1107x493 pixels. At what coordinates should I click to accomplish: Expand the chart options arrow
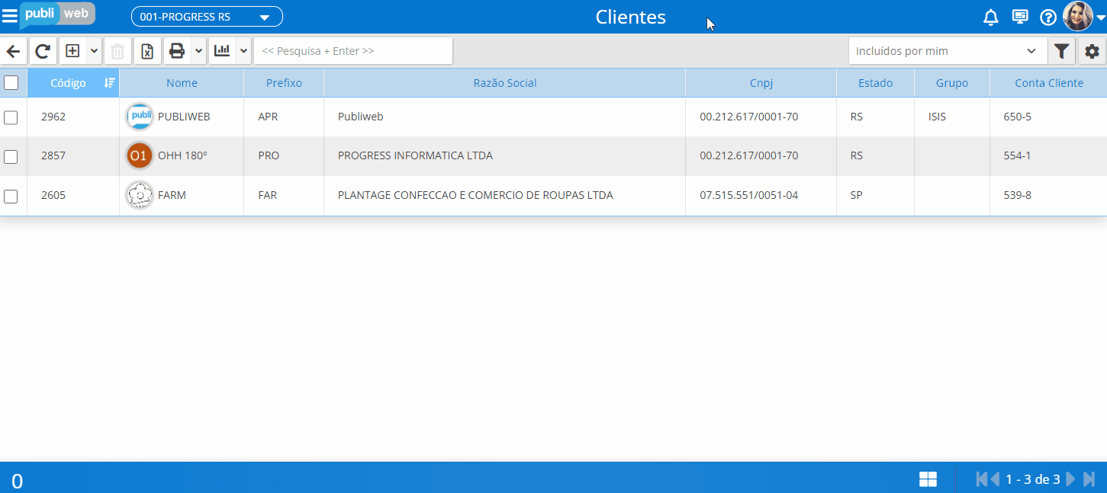[x=243, y=51]
